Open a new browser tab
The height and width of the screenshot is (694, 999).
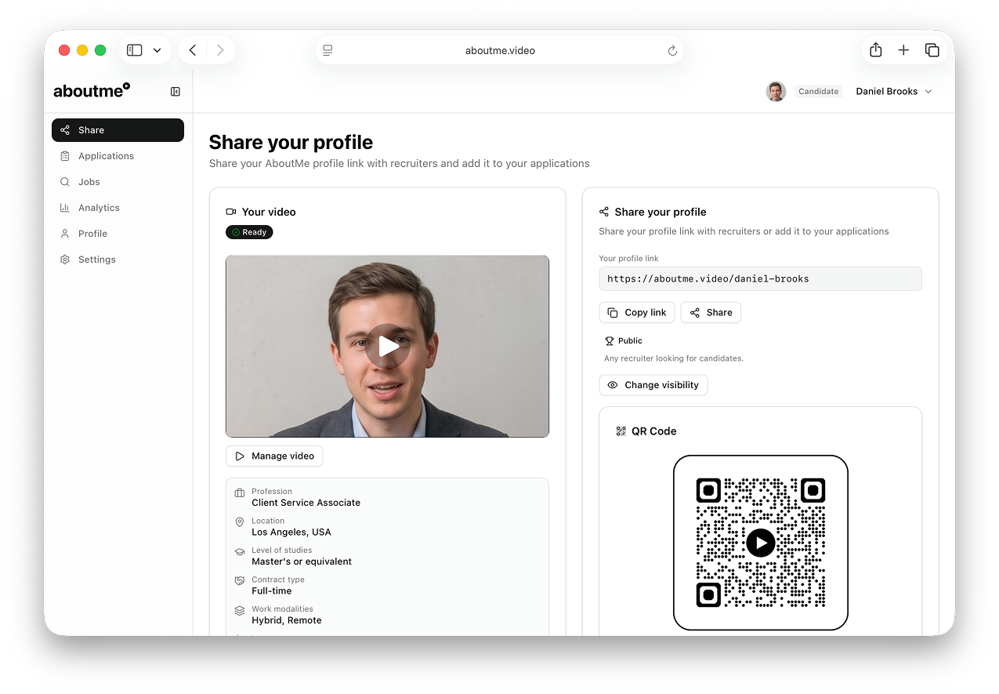[903, 50]
